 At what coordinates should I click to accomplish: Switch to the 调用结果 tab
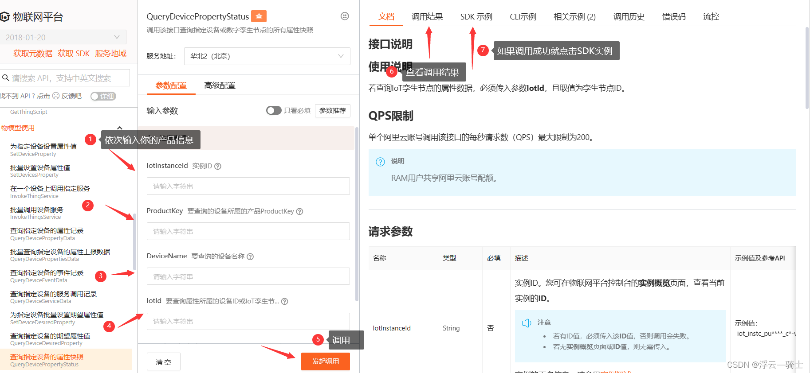[427, 17]
